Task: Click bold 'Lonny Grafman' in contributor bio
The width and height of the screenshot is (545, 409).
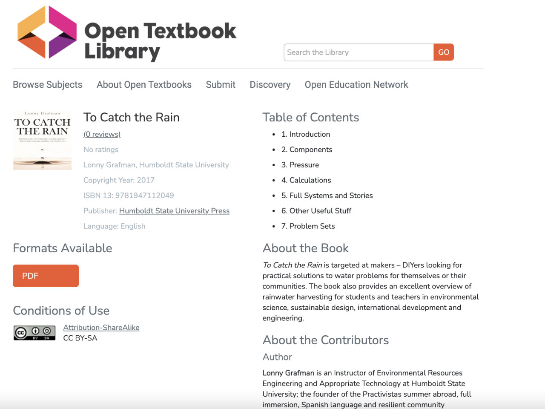Action: coord(288,373)
